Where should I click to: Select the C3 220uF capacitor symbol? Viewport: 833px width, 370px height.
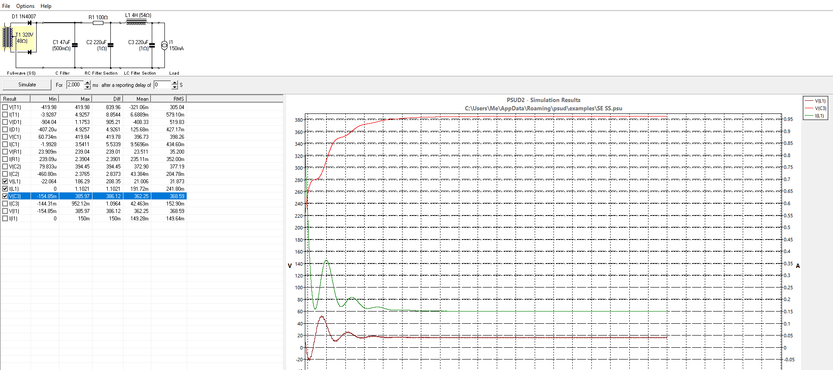pyautogui.click(x=152, y=45)
